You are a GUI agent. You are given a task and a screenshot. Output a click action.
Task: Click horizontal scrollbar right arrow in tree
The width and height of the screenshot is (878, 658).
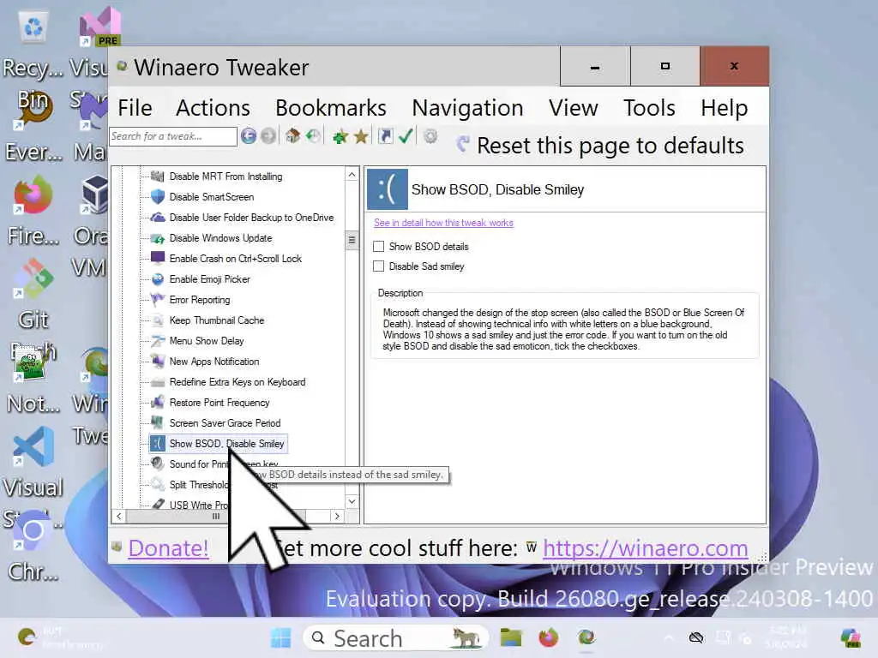coord(337,516)
